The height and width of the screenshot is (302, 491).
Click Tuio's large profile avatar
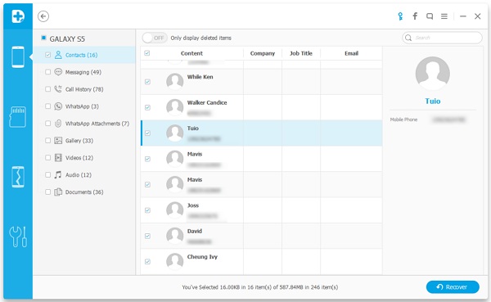[432, 74]
